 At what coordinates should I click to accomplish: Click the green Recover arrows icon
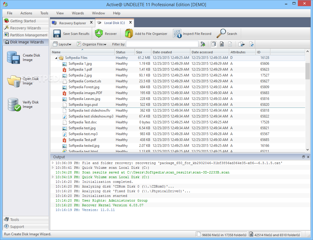99,33
